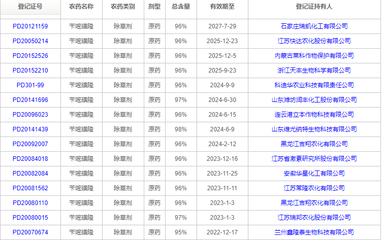This screenshot has width=382, height=240.
Task: Open holder 黑龙江吉翔农化 in PD20092007 row
Action: point(314,144)
